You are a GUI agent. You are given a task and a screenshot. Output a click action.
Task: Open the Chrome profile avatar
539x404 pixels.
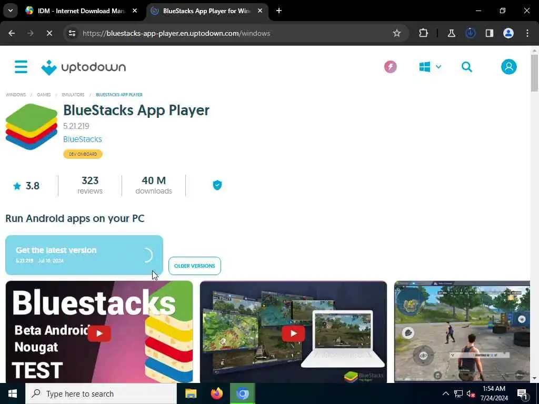tap(508, 33)
